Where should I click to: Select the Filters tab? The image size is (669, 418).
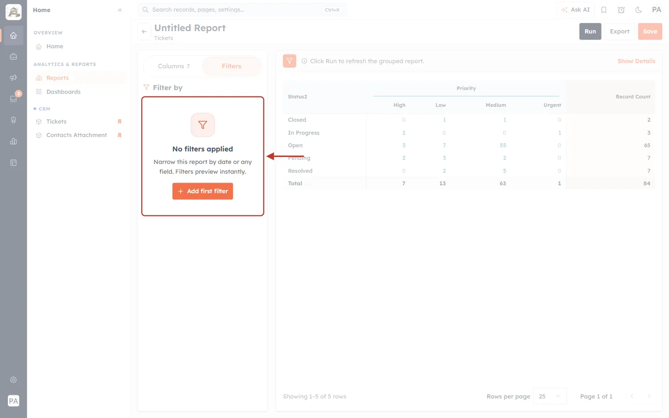tap(231, 66)
